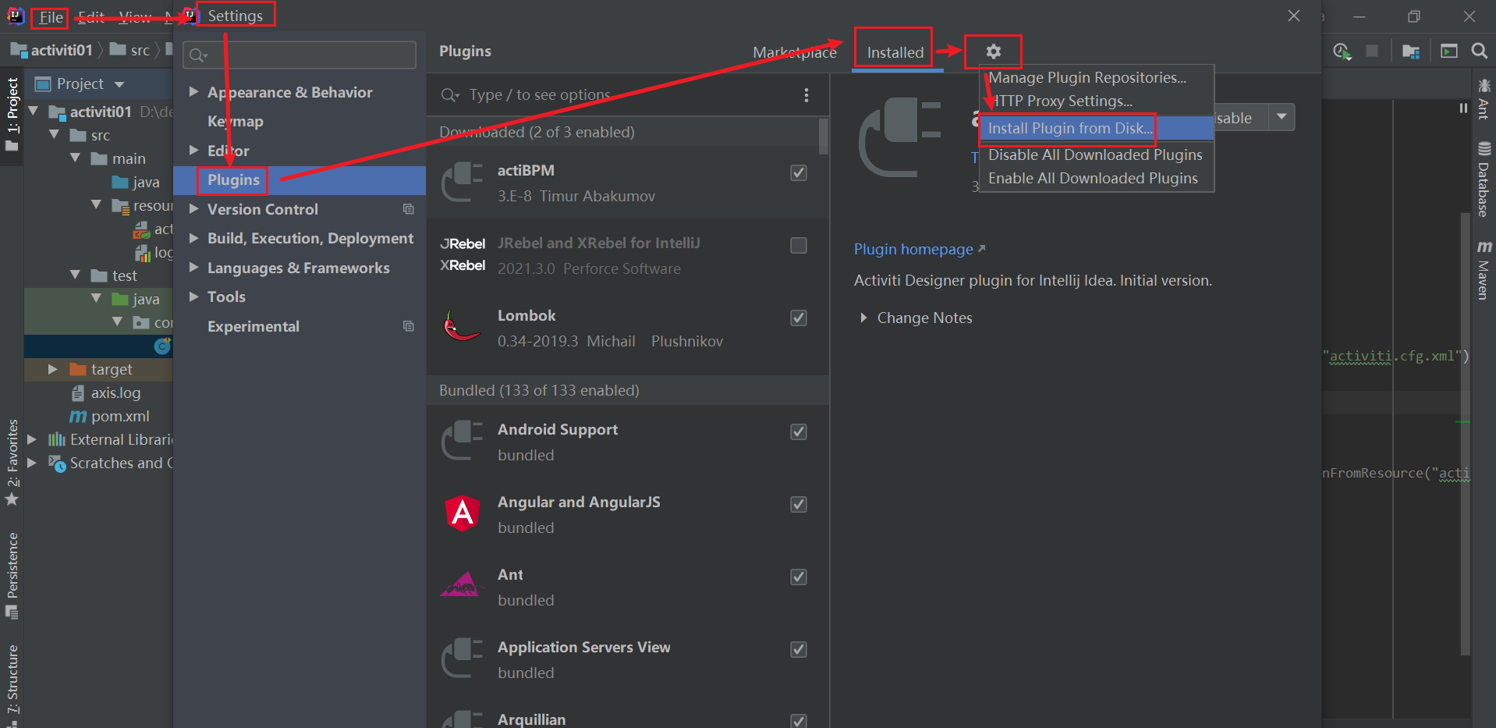Switch to the Marketplace tab
Image resolution: width=1496 pixels, height=728 pixels.
point(795,52)
